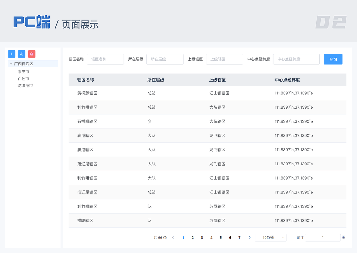
Task: Open page 7 of the table
Action: 239,237
